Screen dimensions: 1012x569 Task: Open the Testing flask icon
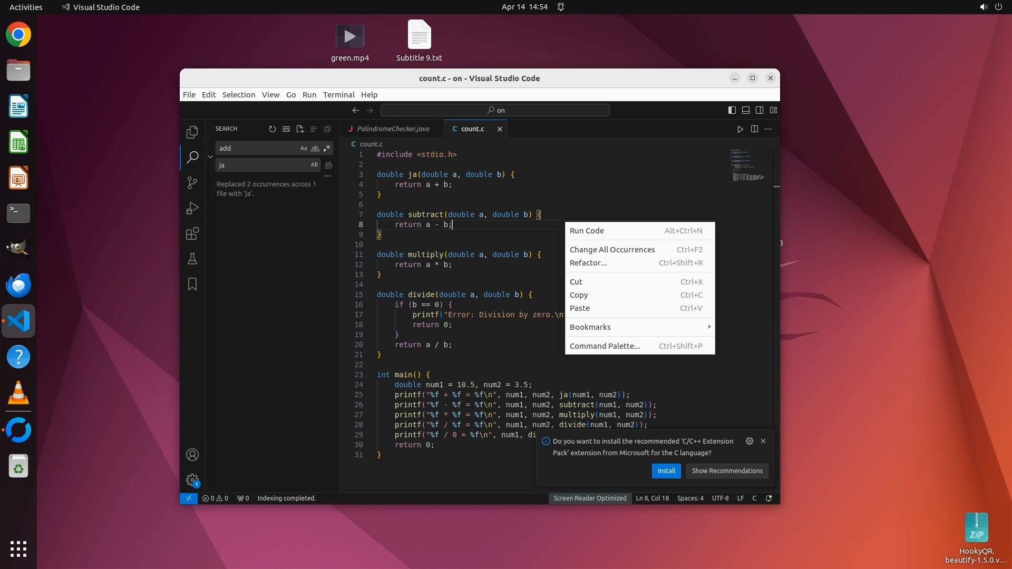point(192,259)
